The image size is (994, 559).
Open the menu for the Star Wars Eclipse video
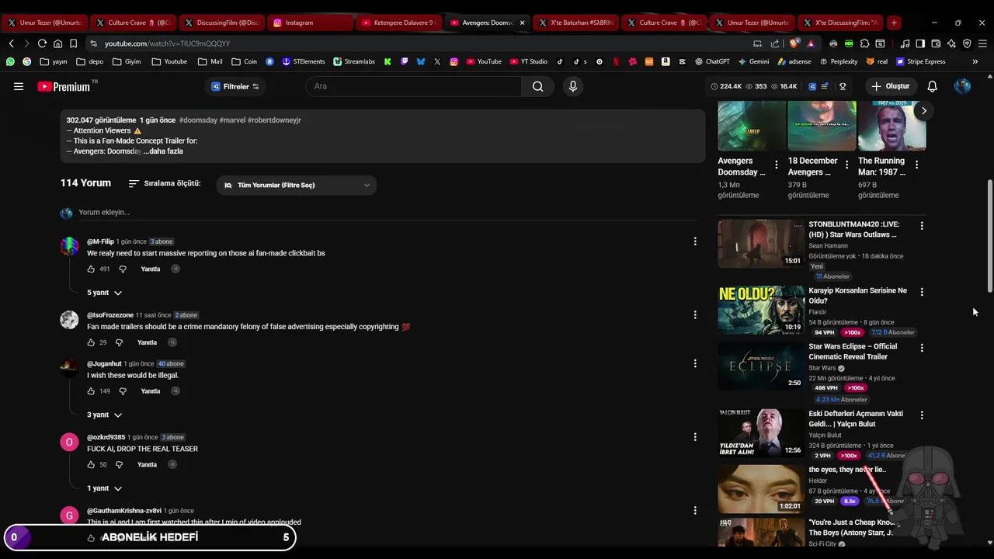click(x=922, y=349)
